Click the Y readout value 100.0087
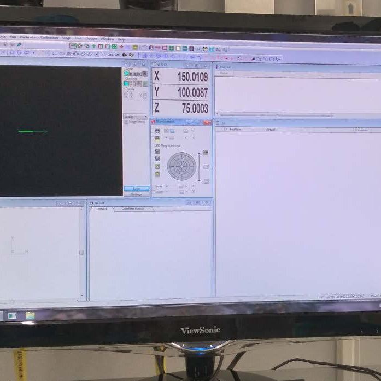This screenshot has width=381, height=381. 193,92
